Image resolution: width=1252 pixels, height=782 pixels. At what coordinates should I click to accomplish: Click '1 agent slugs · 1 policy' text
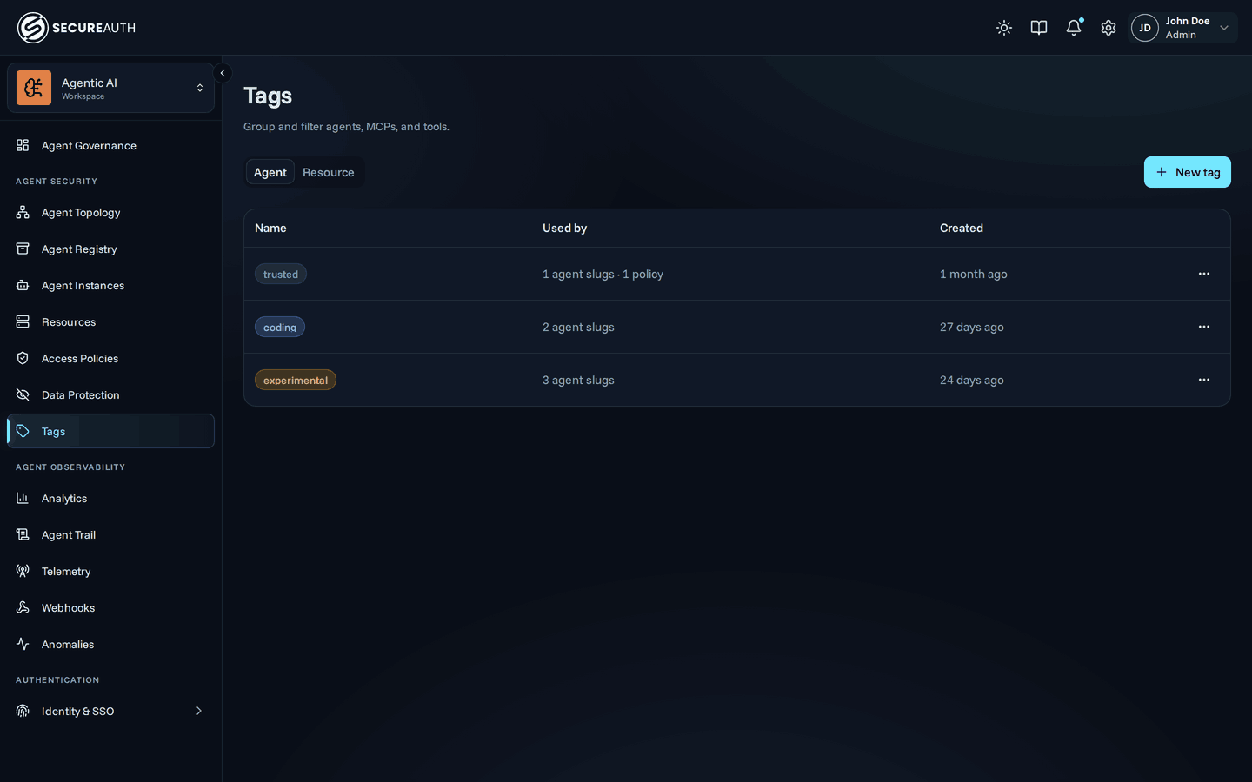(603, 274)
